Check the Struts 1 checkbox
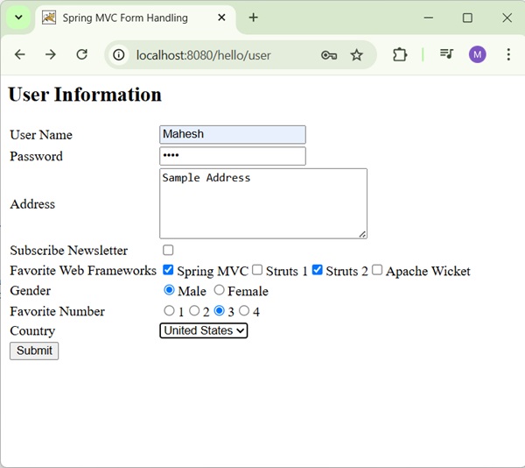The image size is (525, 468). pyautogui.click(x=256, y=270)
